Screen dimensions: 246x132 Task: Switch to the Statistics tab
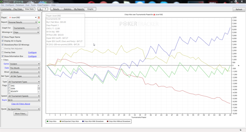click(67, 9)
